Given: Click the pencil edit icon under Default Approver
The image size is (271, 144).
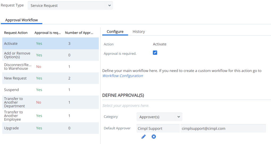Looking at the screenshot, I should pos(143,137).
